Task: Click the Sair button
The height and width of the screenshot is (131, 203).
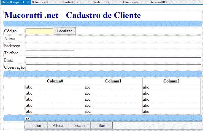Action: pyautogui.click(x=102, y=125)
